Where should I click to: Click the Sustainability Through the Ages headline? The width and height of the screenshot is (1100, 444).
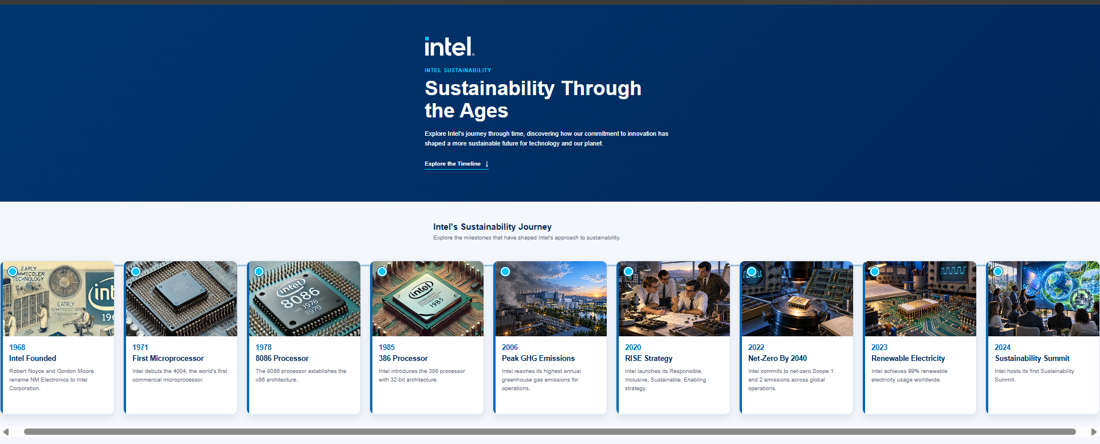point(533,99)
